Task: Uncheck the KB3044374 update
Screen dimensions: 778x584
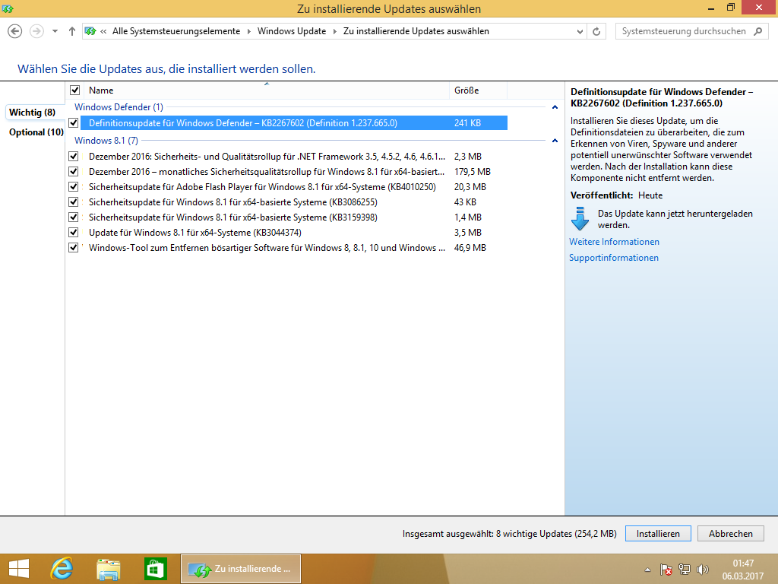Action: [x=74, y=233]
